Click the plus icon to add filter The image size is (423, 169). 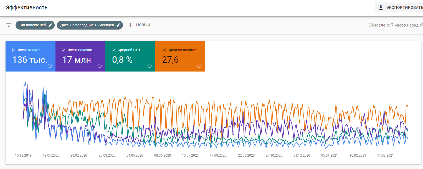(x=131, y=25)
